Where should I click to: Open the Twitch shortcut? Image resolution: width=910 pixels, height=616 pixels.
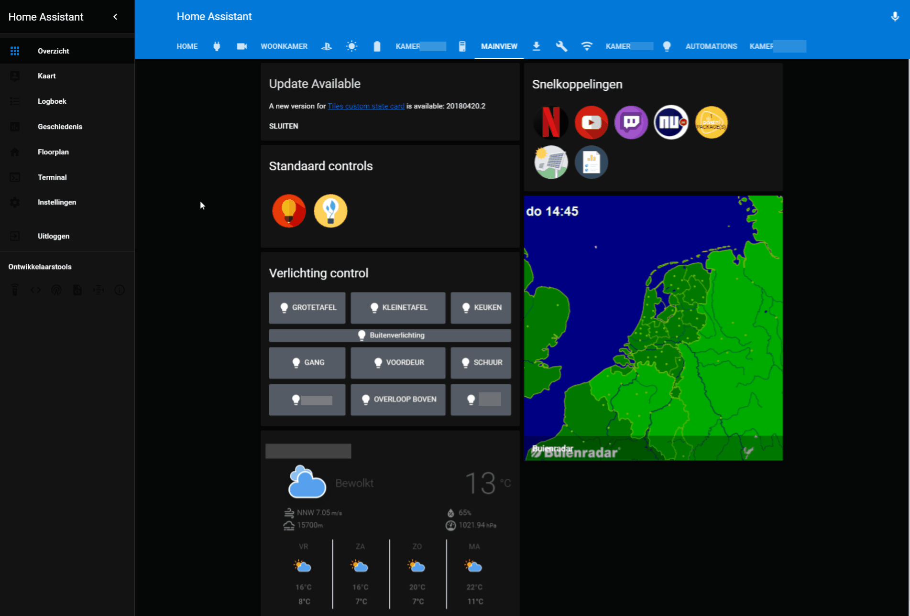pyautogui.click(x=631, y=122)
